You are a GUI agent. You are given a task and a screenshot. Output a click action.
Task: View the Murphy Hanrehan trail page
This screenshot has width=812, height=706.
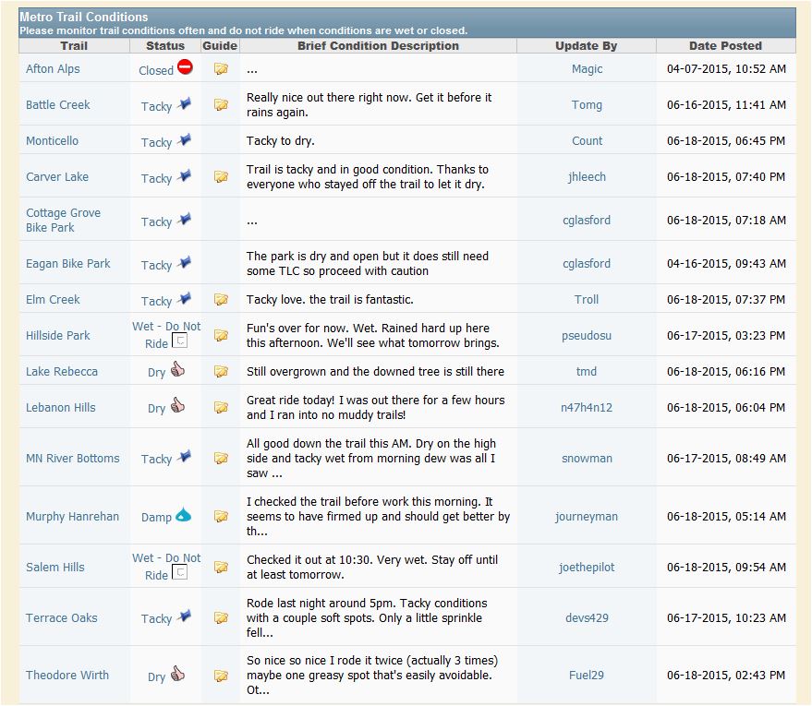72,516
